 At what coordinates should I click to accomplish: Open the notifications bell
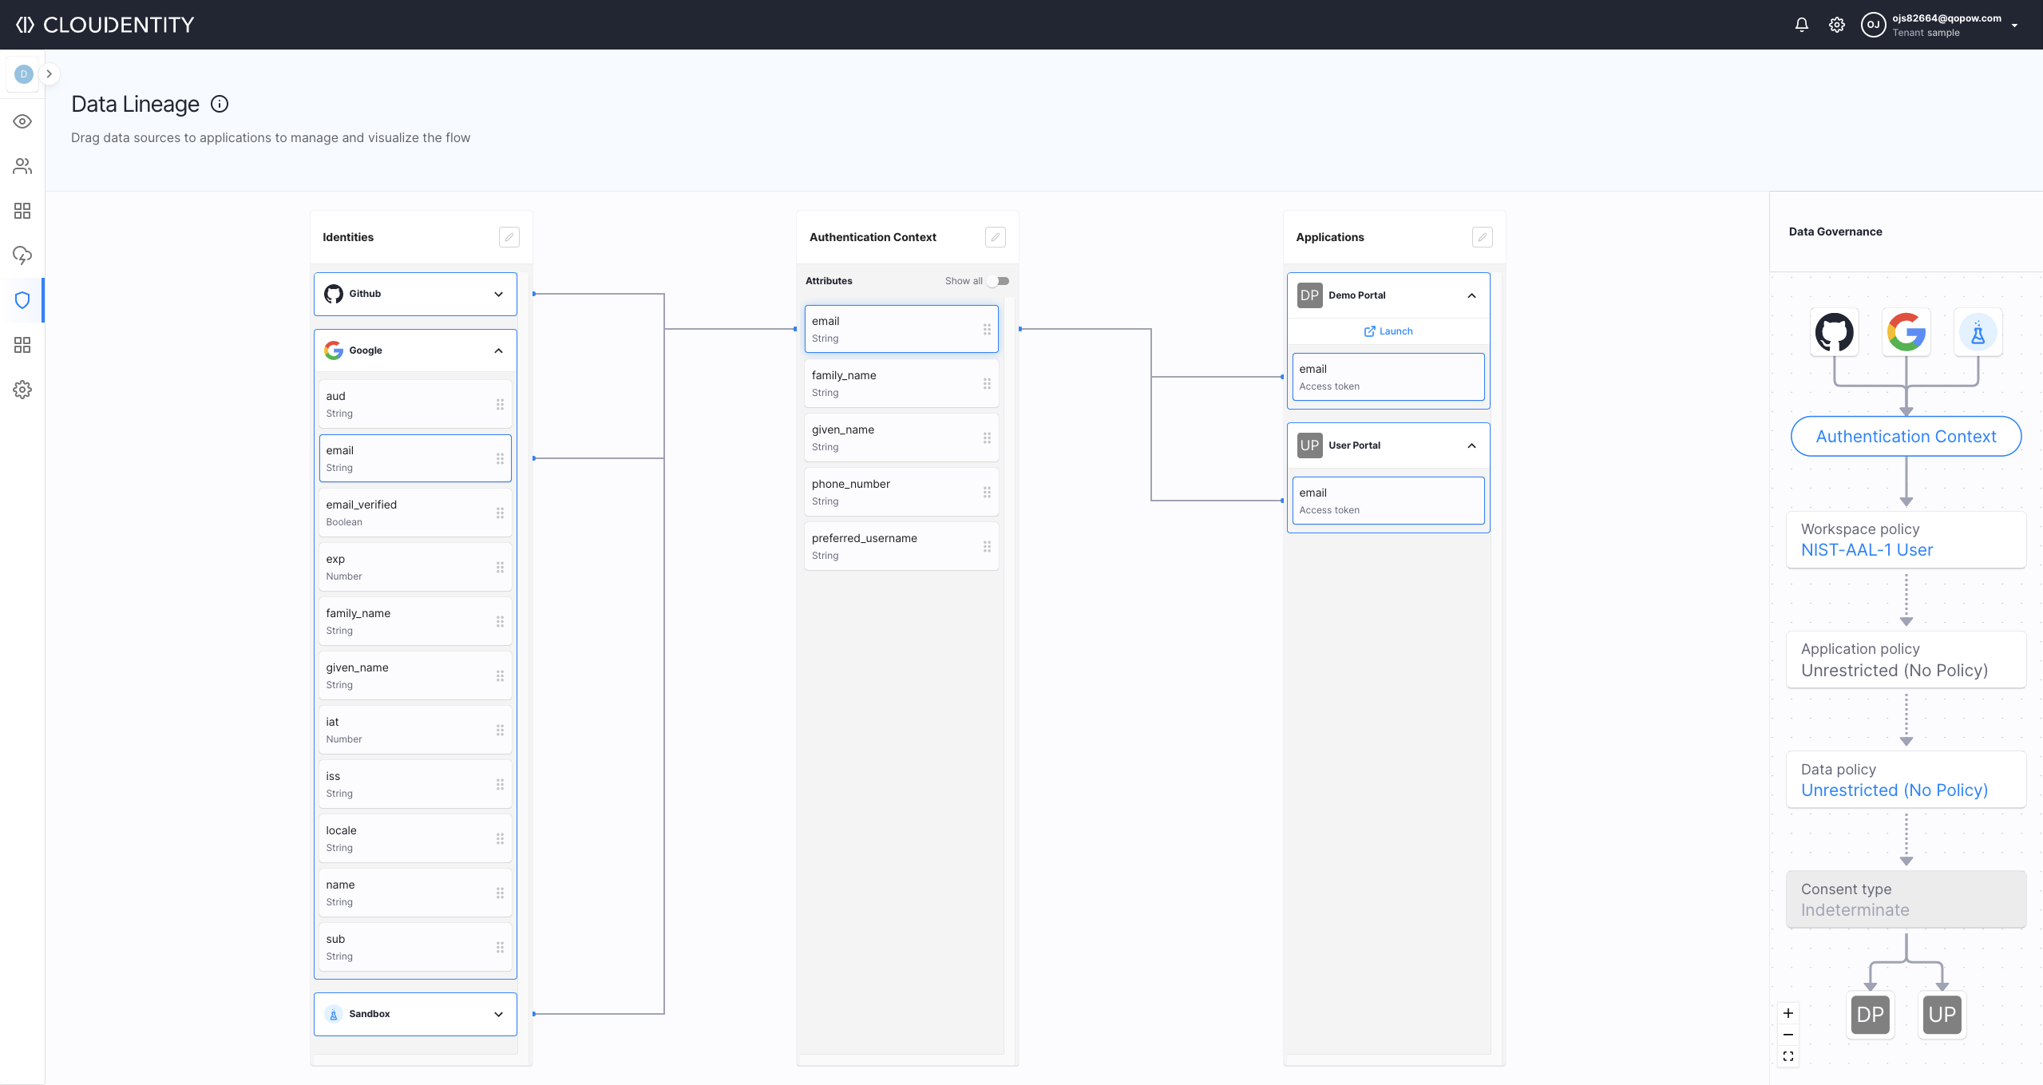(1801, 25)
